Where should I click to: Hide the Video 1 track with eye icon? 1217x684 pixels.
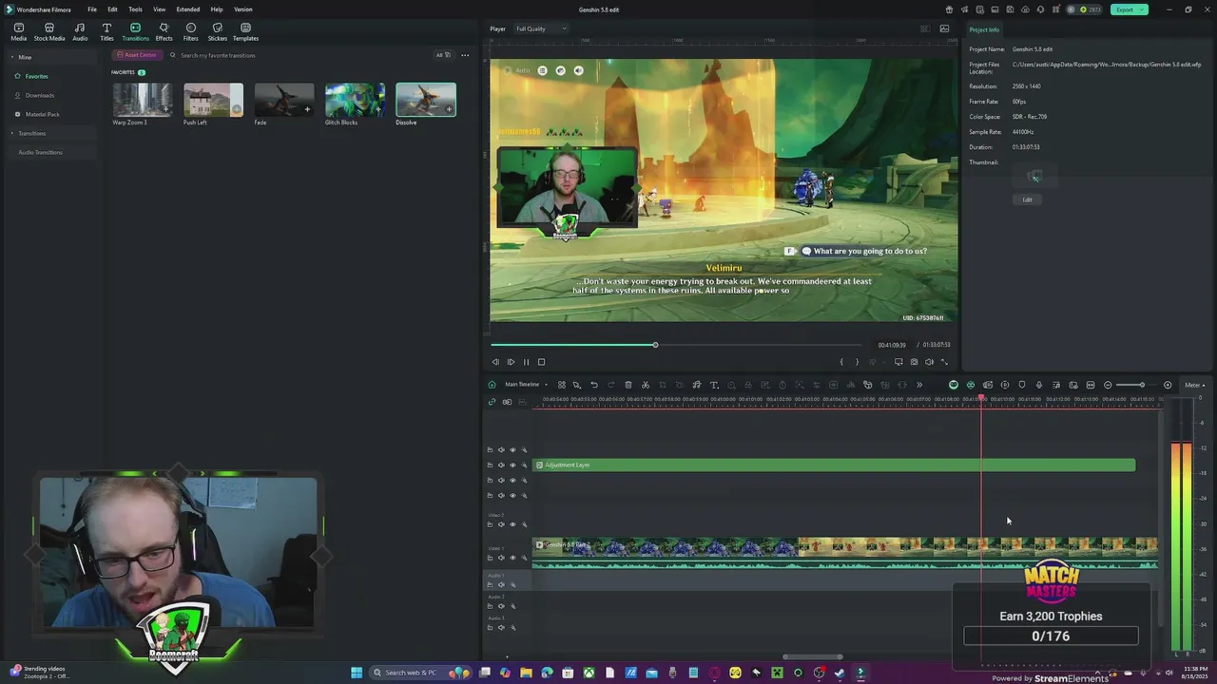512,558
